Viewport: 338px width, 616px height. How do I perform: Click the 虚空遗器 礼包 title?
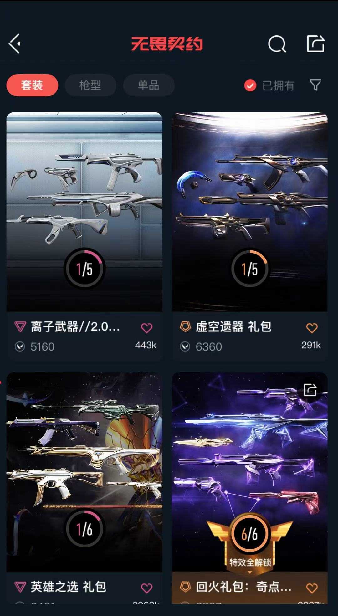233,327
